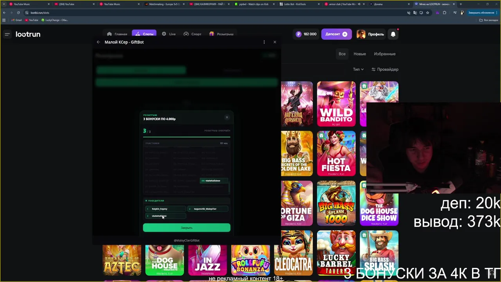Open browser extensions puzzle icon
The width and height of the screenshot is (501, 282).
click(444, 13)
